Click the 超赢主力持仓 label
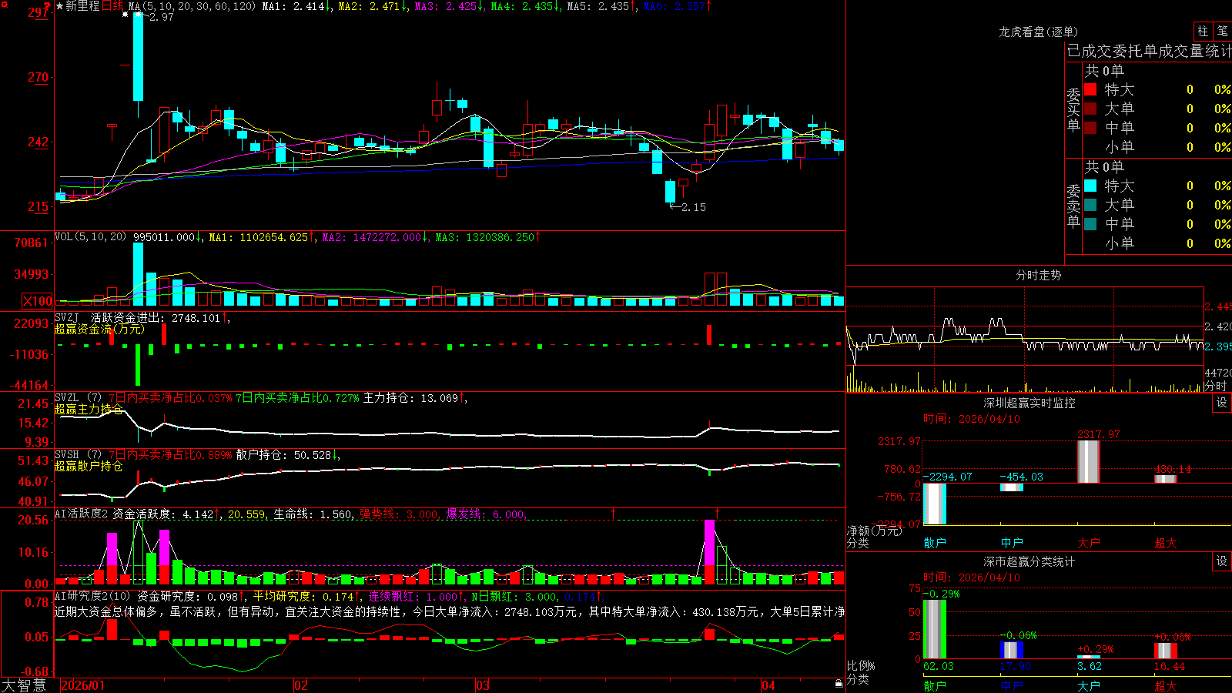The image size is (1232, 693). (x=89, y=409)
